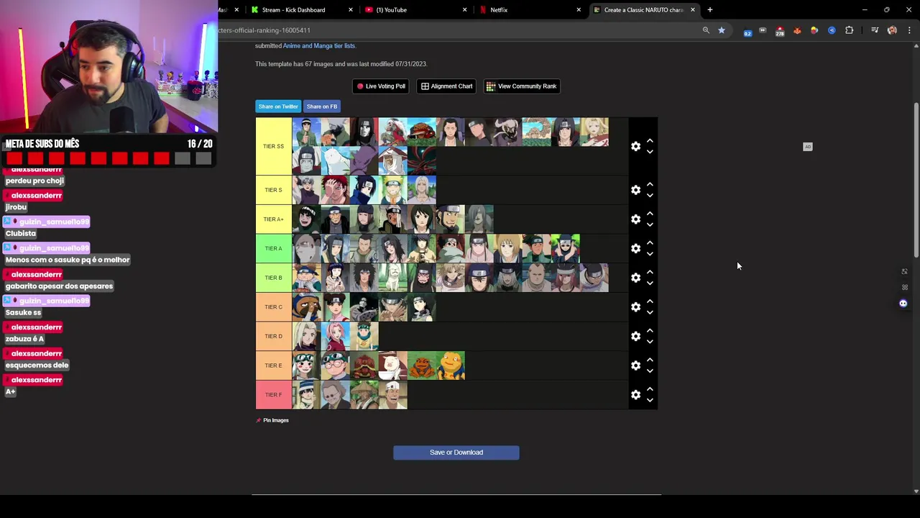Select the first character image in TIER SS

(x=307, y=132)
